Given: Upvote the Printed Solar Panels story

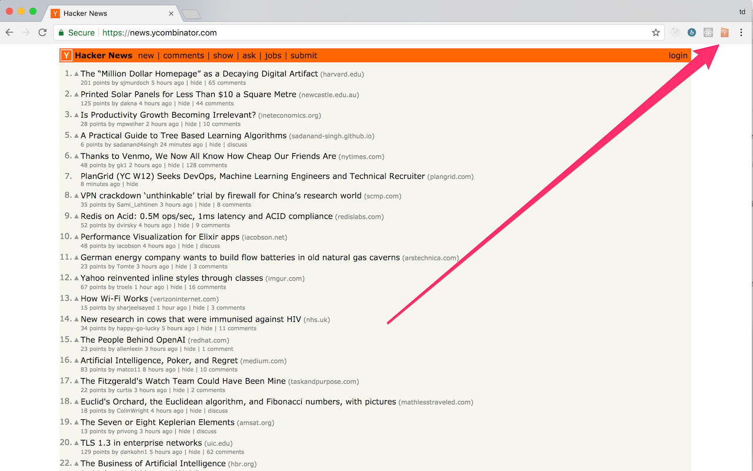Looking at the screenshot, I should click(76, 95).
